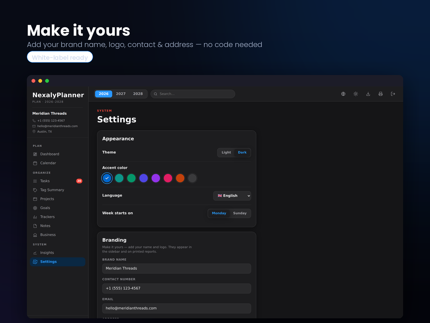
Task: Open Projects in the sidebar
Action: pyautogui.click(x=58, y=199)
